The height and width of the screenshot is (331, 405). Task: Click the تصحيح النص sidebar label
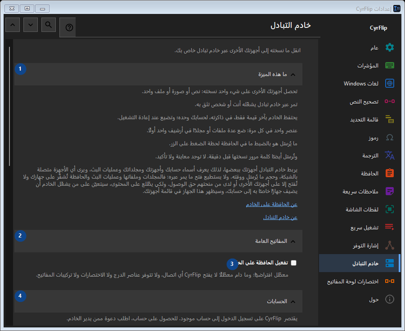pos(364,102)
